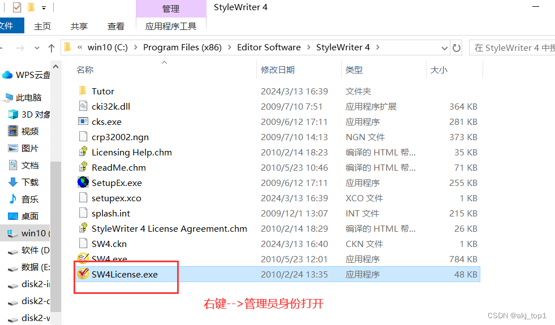
Task: Expand chevron after Editor Software breadcrumb
Action: [309, 47]
